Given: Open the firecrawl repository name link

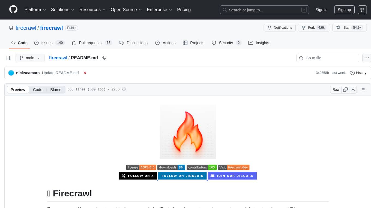Looking at the screenshot, I should [52, 28].
